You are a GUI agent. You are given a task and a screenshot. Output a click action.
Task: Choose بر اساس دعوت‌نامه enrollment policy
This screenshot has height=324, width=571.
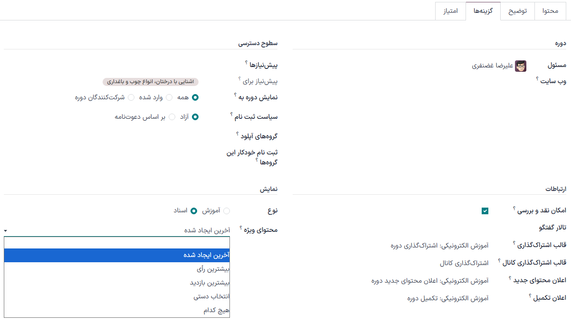tap(172, 116)
